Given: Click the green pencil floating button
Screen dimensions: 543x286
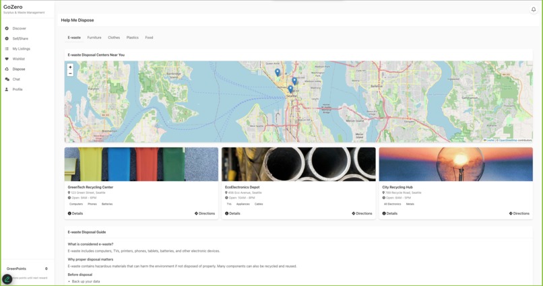Looking at the screenshot, I should tap(7, 279).
